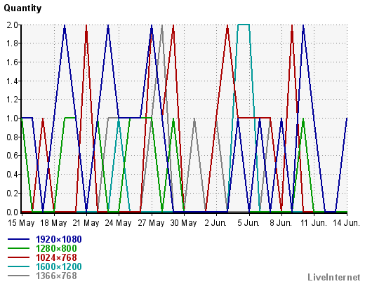Click the 15 May date label
This screenshot has width=365, height=284.
(21, 223)
